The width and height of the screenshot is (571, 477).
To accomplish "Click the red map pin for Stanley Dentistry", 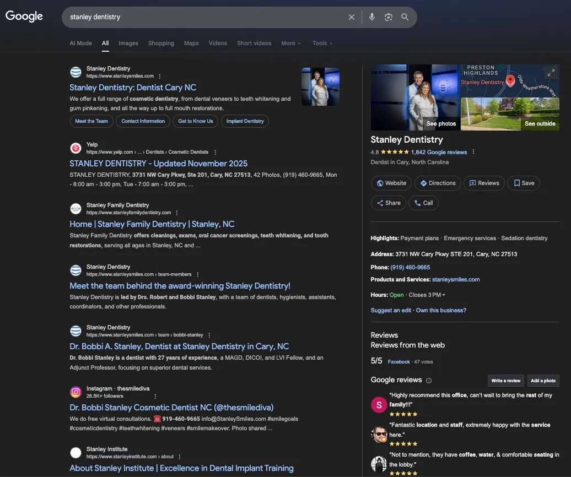I will click(510, 80).
